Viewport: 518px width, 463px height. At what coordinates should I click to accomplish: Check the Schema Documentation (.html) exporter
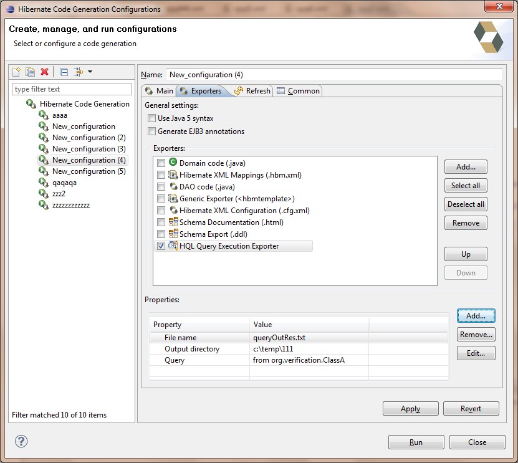tap(161, 222)
